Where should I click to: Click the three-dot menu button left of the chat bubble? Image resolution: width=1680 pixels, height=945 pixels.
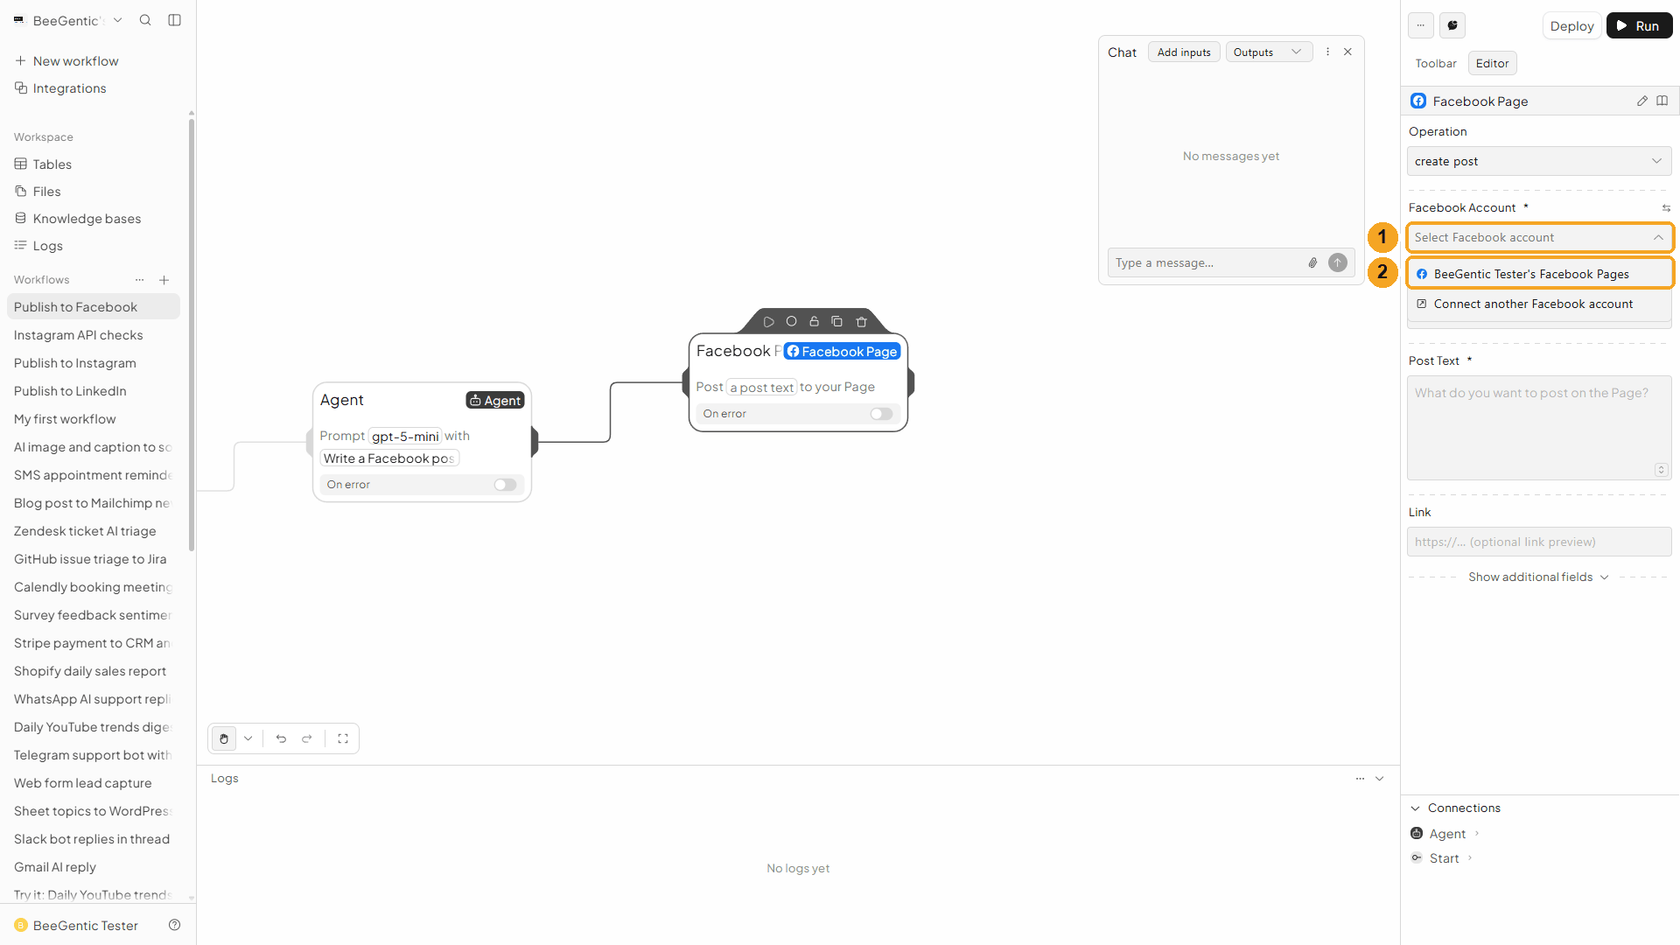(x=1421, y=25)
